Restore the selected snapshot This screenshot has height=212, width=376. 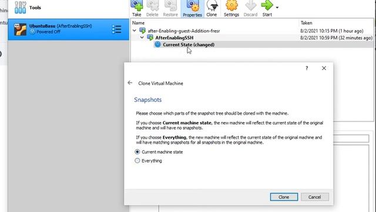[x=170, y=9]
